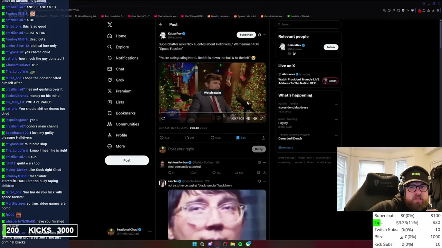Click Grok icon on sascha's reply

click(259, 181)
